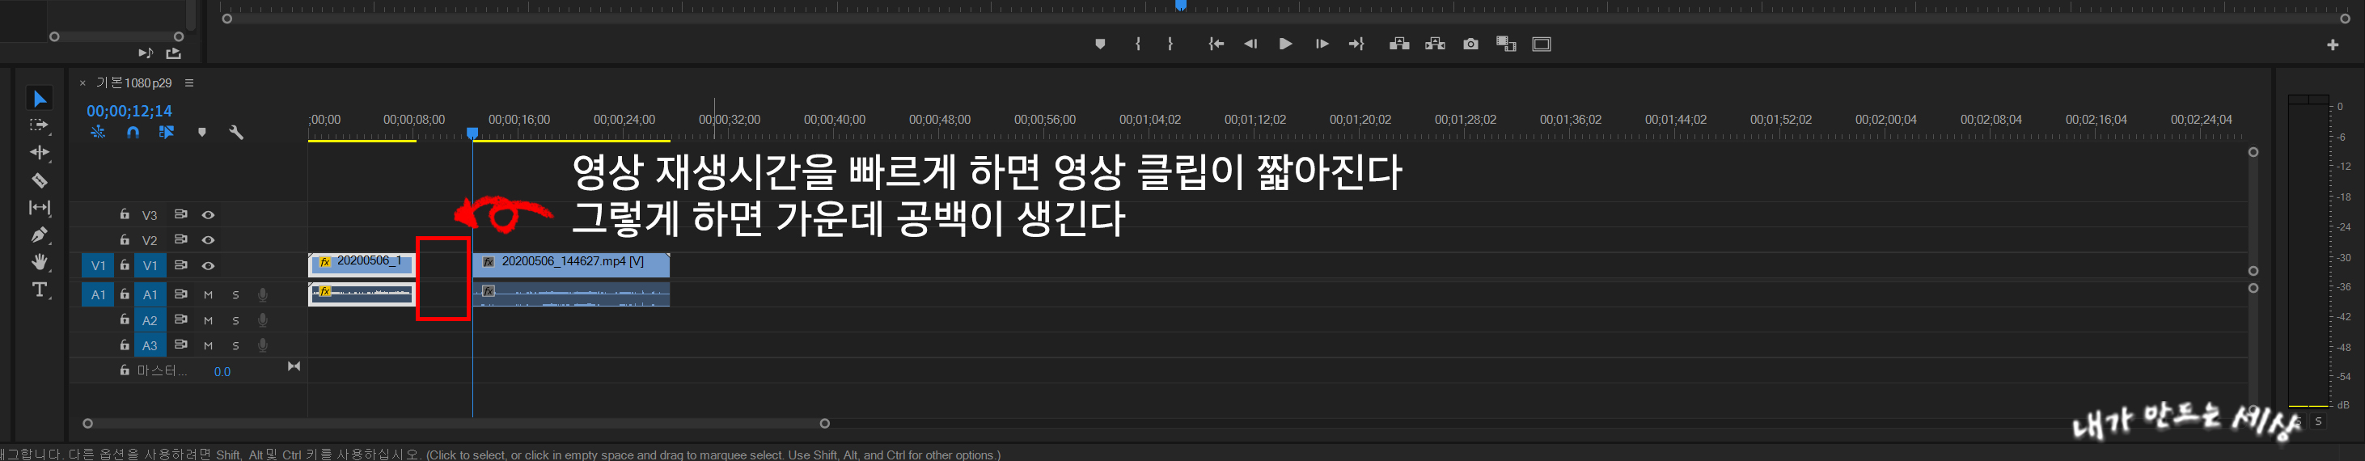
Task: Mute audio track A1
Action: pos(209,294)
